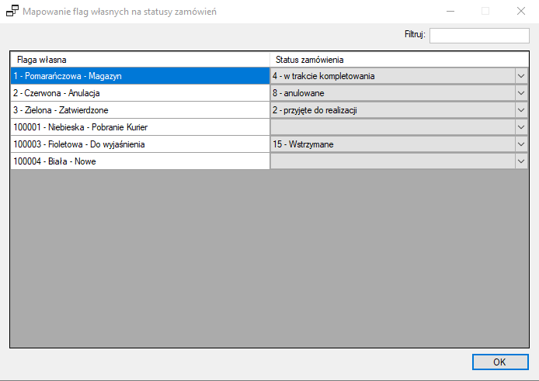Close the flag mapping dialog window
The height and width of the screenshot is (381, 539).
520,12
